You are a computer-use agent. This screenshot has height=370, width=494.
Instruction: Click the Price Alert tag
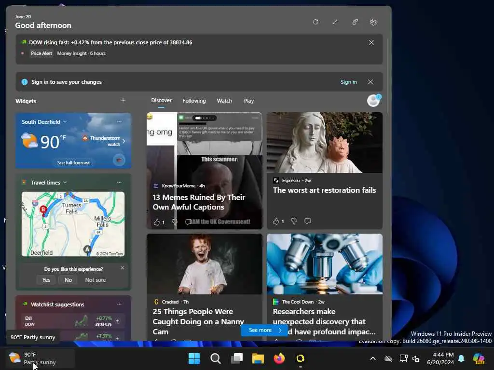click(x=41, y=53)
